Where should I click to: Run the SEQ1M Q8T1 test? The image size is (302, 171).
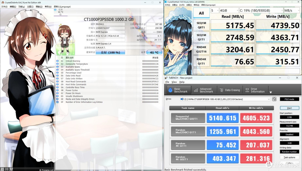click(201, 25)
